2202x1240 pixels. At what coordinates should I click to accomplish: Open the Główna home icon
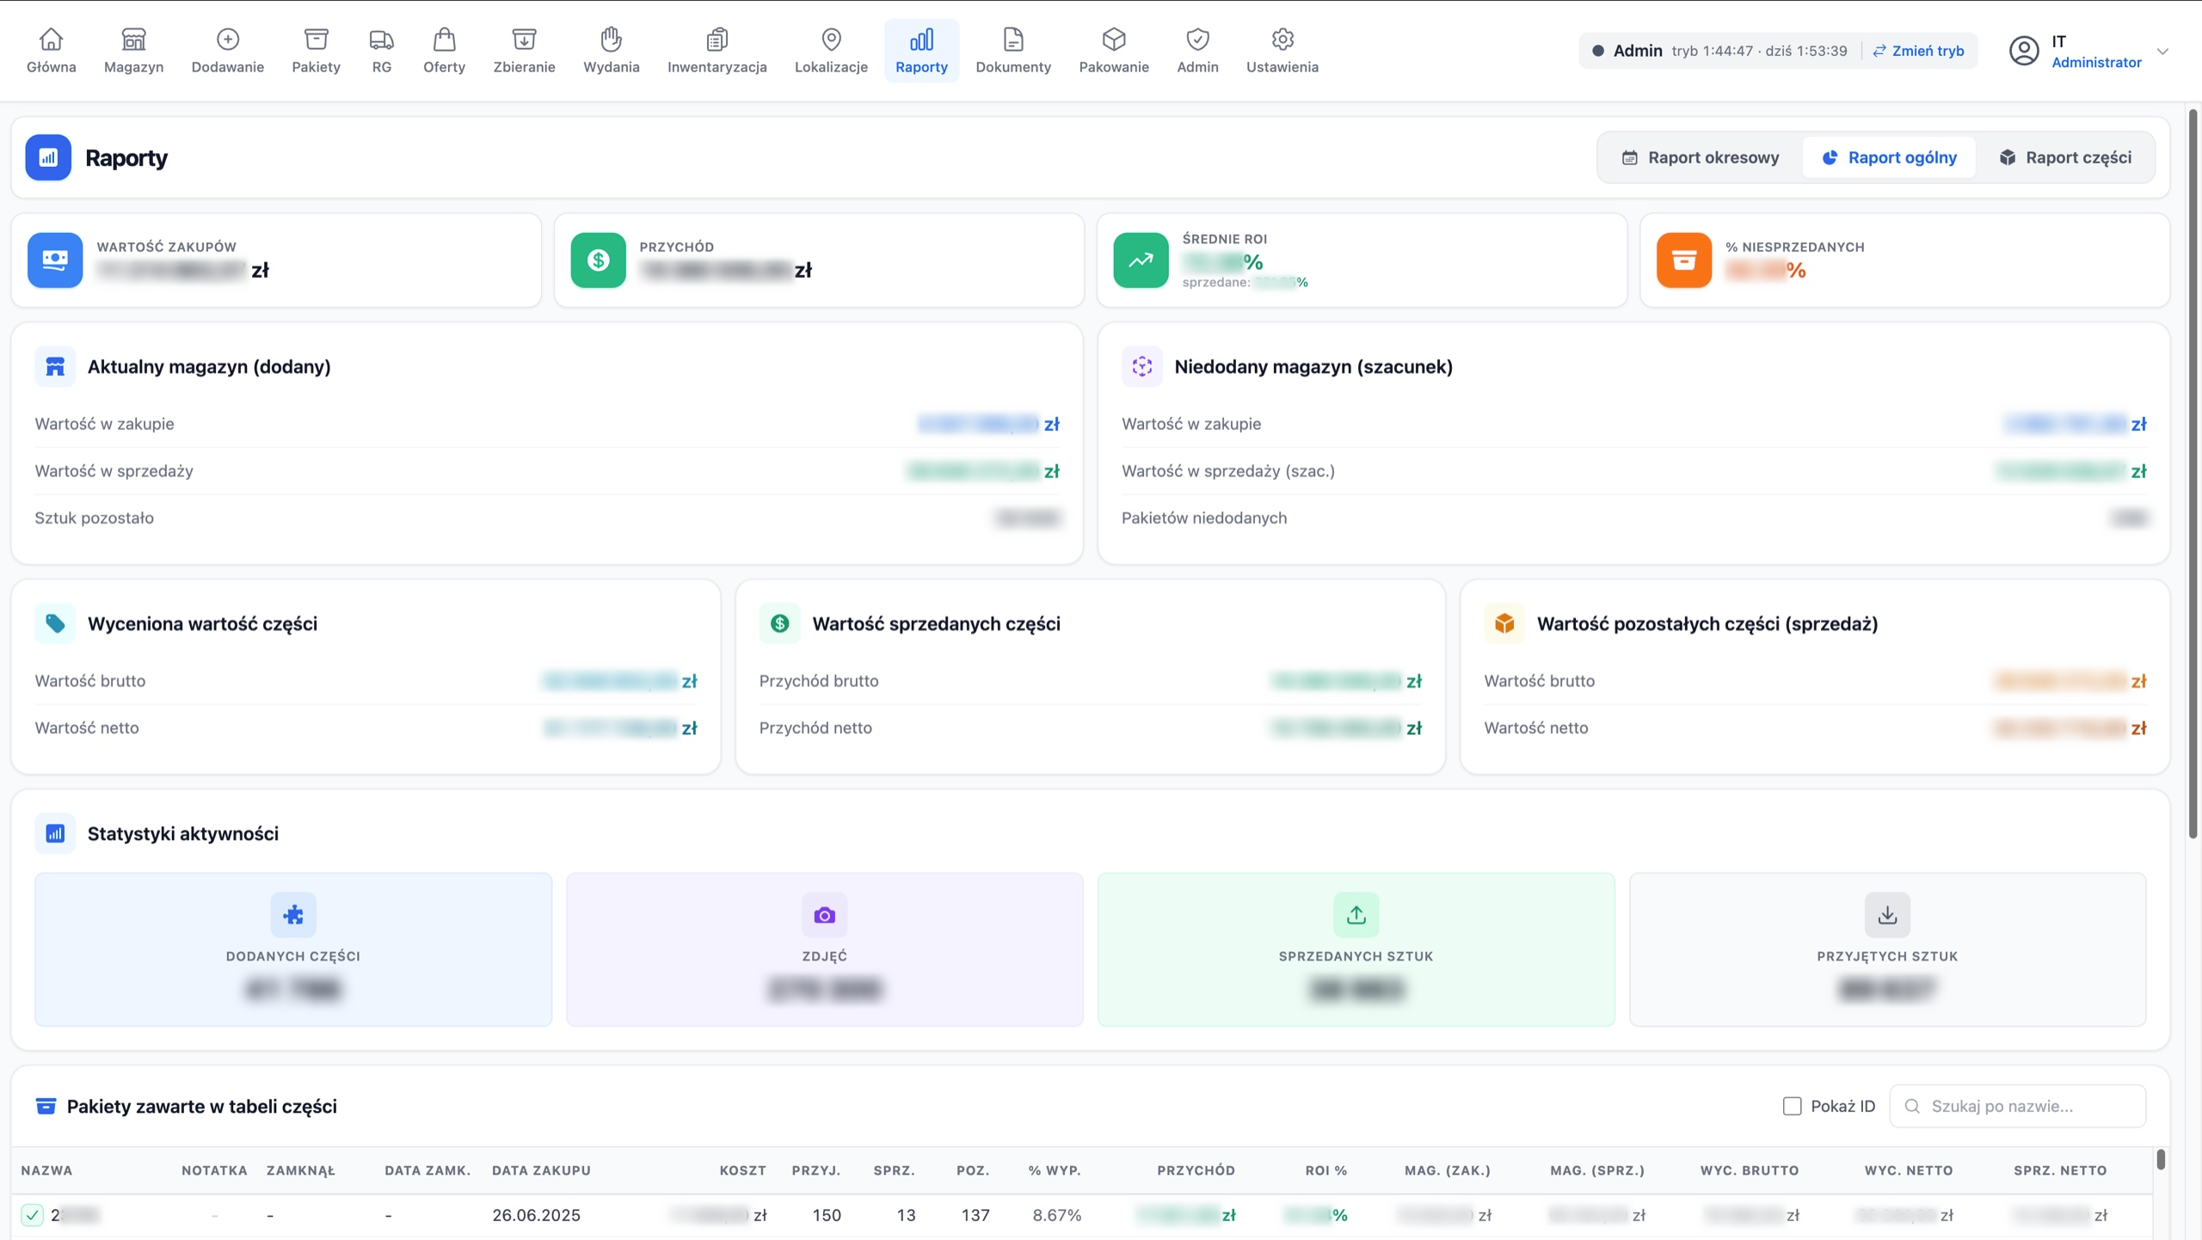coord(51,40)
